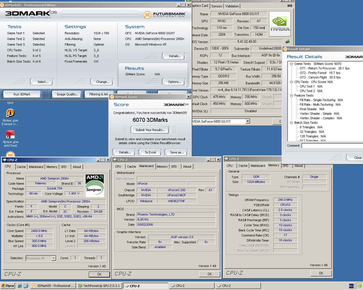Open Image Quality settings button

click(x=67, y=94)
